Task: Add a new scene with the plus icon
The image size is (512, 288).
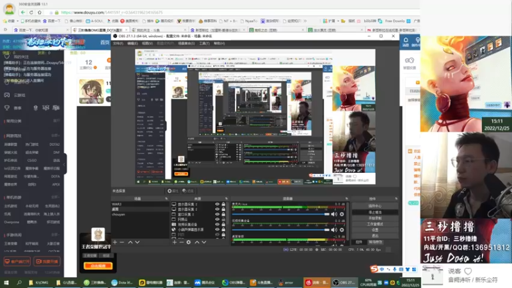Action: coord(115,243)
